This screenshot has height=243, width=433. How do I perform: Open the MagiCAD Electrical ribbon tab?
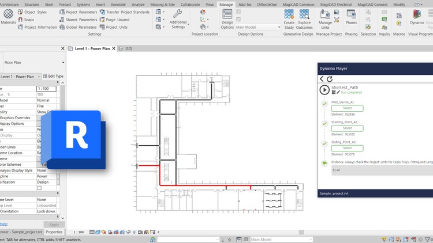coord(336,5)
